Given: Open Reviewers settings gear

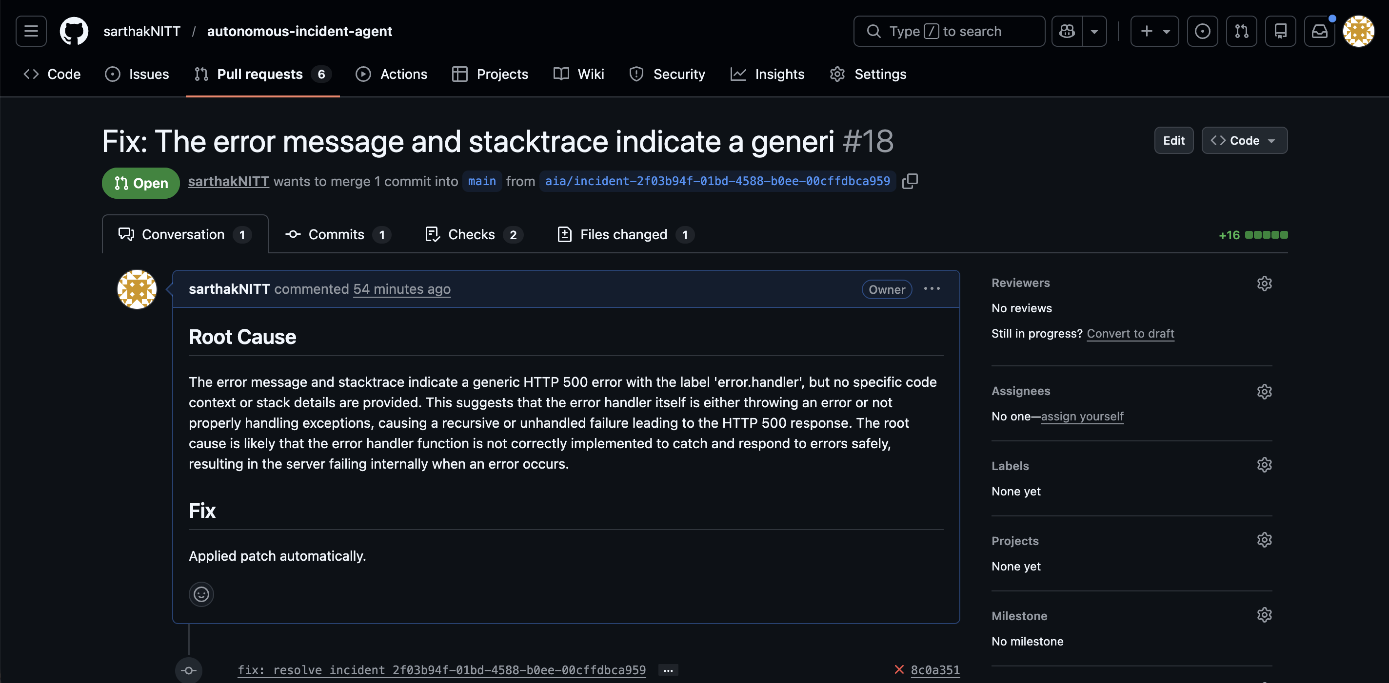Looking at the screenshot, I should 1264,284.
